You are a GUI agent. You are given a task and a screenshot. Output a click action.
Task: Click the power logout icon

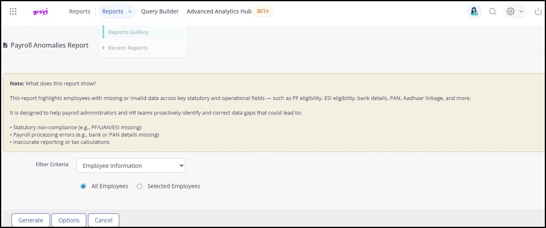click(538, 11)
